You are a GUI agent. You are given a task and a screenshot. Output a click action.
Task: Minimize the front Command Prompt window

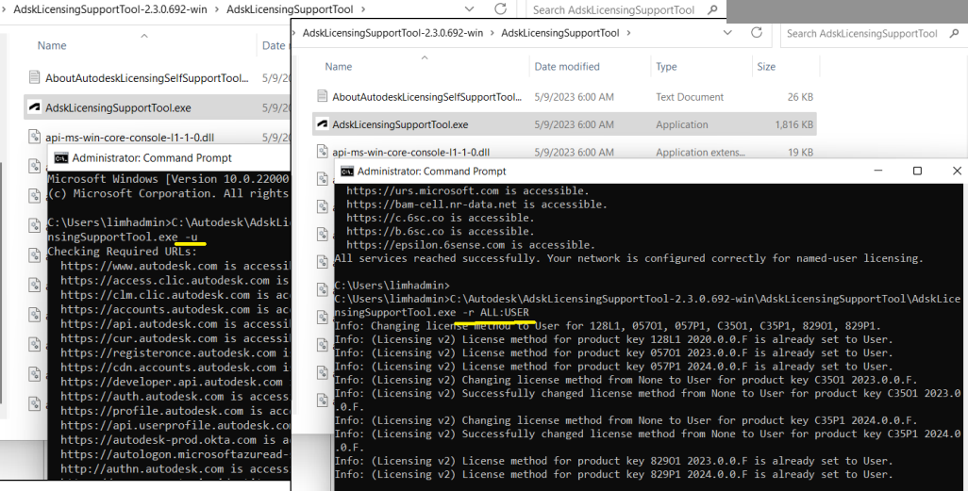(878, 171)
